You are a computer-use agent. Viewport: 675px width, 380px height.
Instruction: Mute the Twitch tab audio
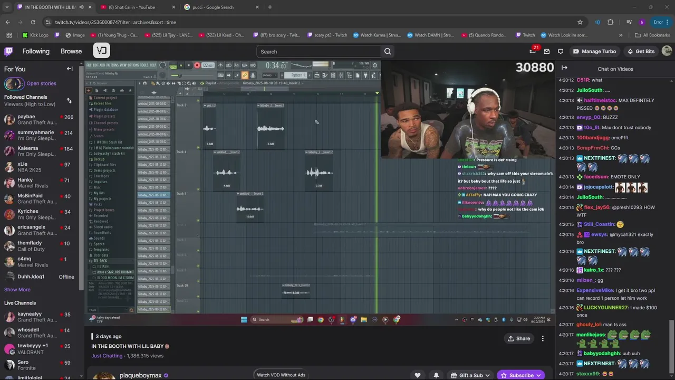point(81,7)
